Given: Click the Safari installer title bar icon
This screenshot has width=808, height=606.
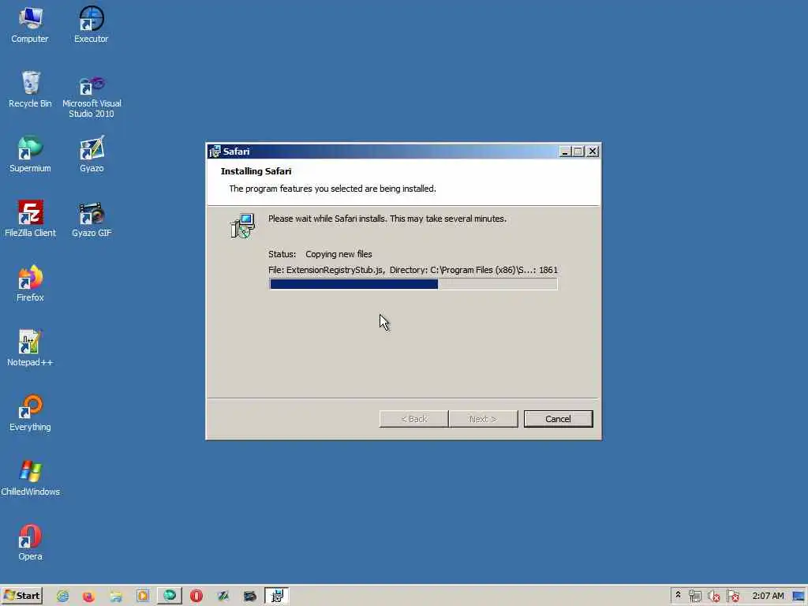Looking at the screenshot, I should [x=215, y=151].
